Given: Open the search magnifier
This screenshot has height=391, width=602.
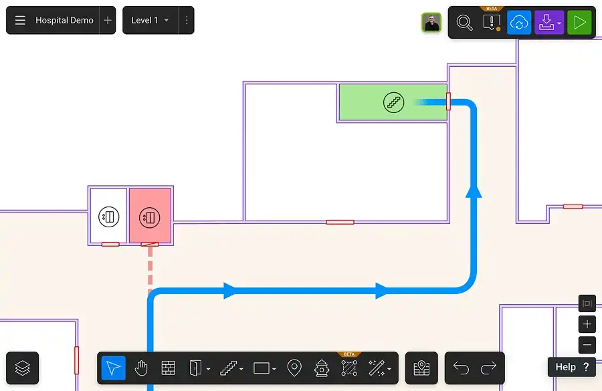Looking at the screenshot, I should [x=464, y=22].
